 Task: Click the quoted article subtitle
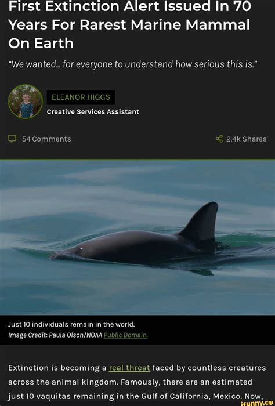132,64
